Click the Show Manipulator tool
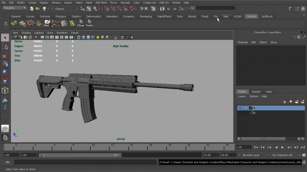Screen dimensions: 307x172 click(x=5, y=109)
